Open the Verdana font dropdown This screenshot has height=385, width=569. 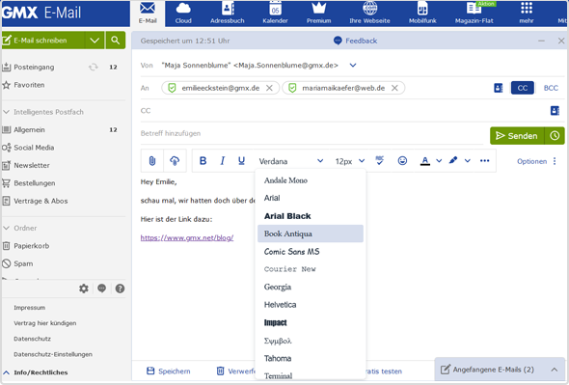[x=290, y=161]
